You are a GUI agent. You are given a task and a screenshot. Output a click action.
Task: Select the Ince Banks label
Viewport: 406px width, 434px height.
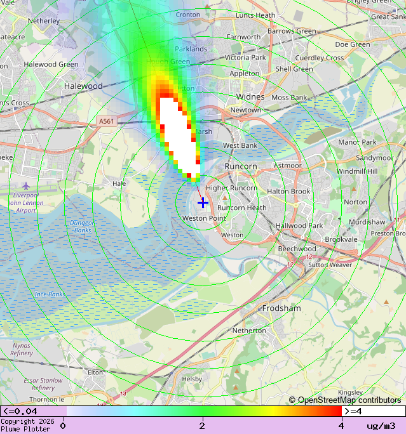(x=50, y=294)
